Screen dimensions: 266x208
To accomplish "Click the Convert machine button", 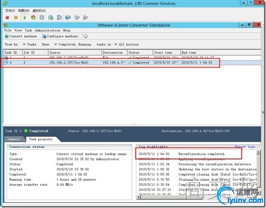I will click(21, 36).
